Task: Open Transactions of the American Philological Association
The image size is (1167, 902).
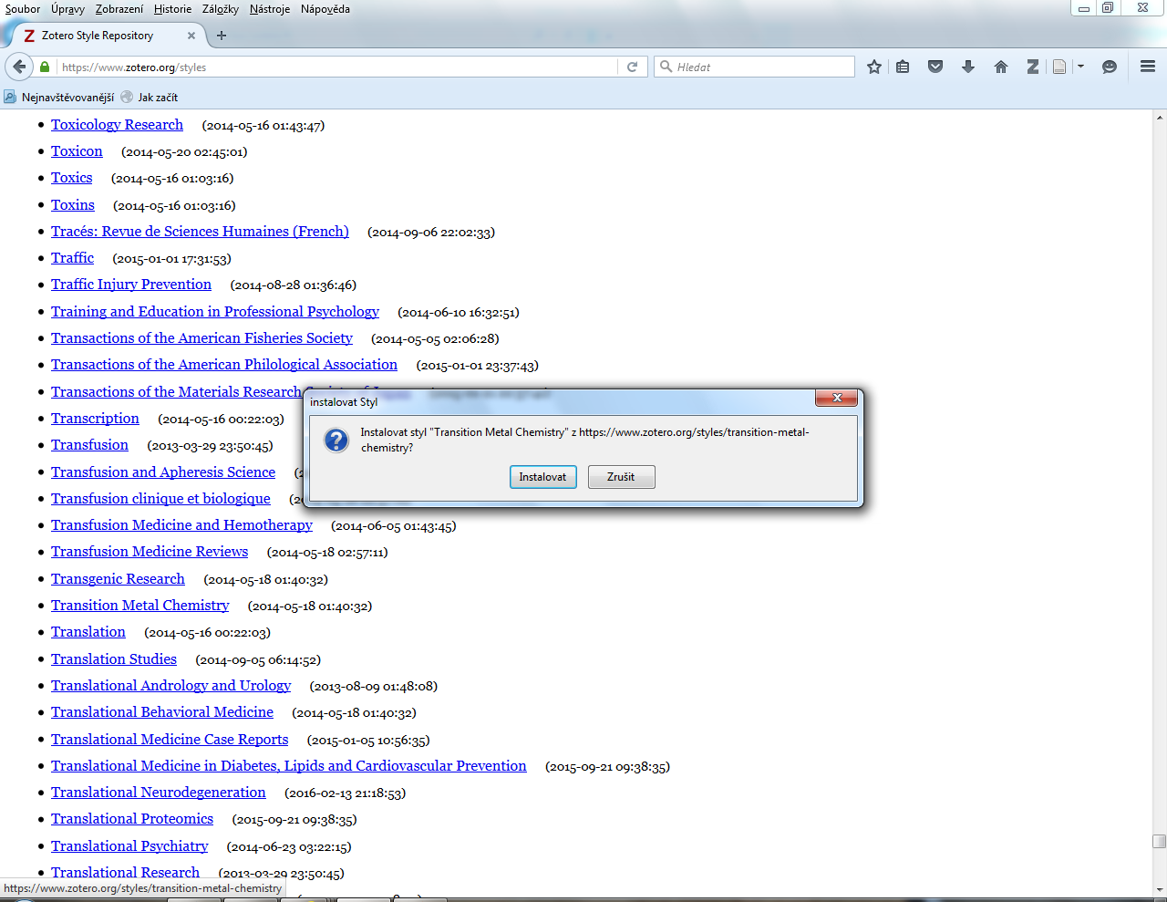Action: point(224,365)
